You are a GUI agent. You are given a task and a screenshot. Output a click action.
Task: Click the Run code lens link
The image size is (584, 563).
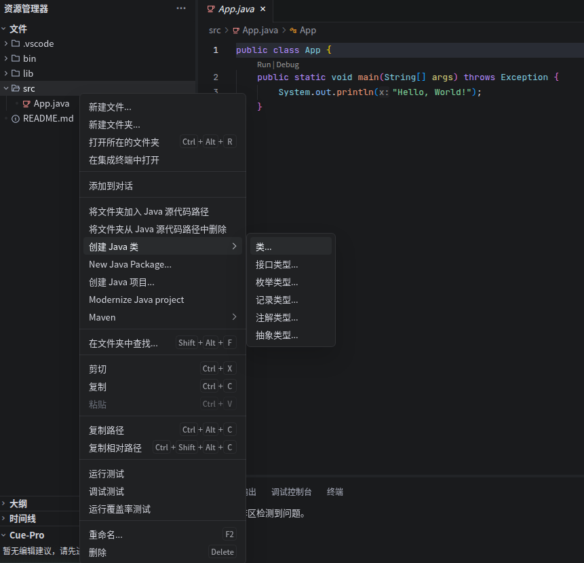point(264,65)
